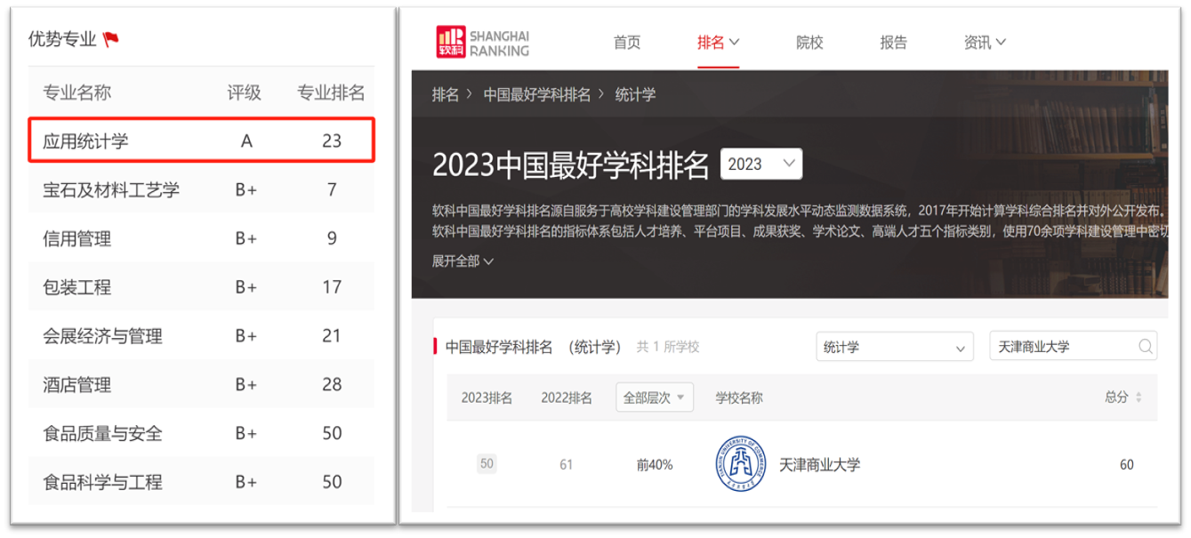Click the Tianjin University of Commerce emblem
The image size is (1191, 538).
click(x=740, y=464)
